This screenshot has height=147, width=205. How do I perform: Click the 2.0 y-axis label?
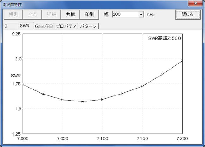(x=18, y=59)
